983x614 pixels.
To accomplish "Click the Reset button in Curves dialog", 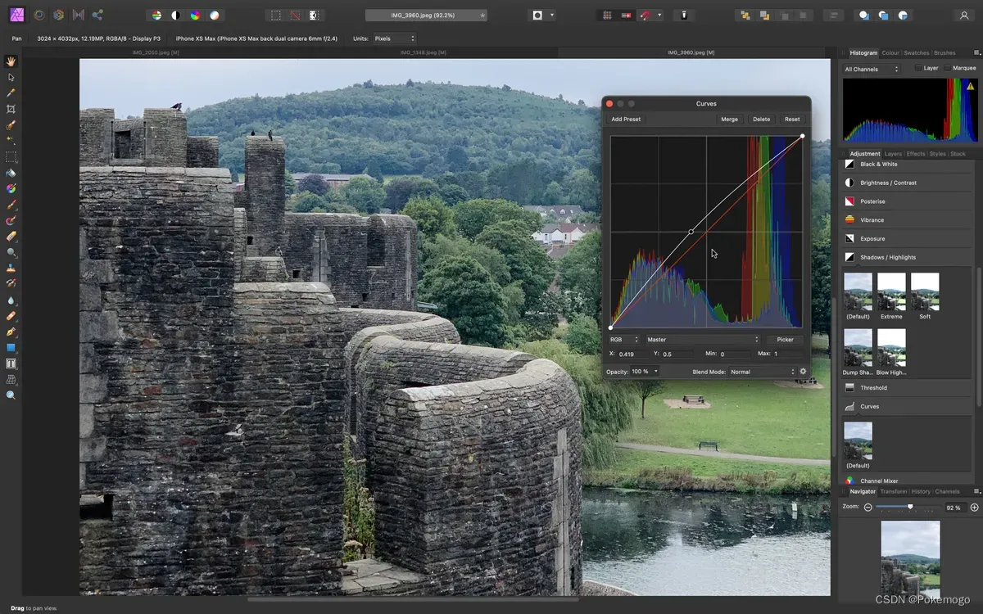I will [x=791, y=119].
